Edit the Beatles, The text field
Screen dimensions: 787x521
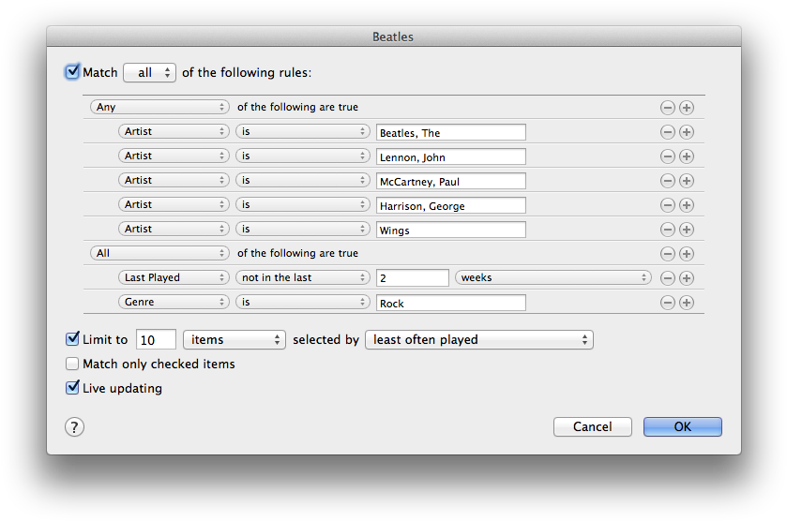tap(450, 132)
